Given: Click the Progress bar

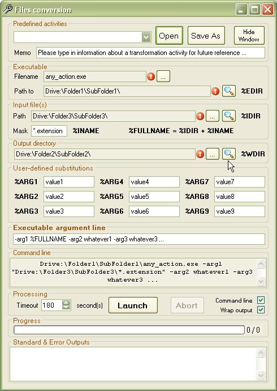Looking at the screenshot, I should point(129,330).
